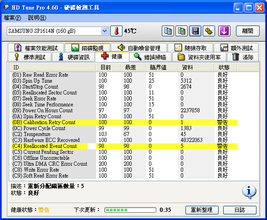This screenshot has height=220, width=267.
Task: Click the data value 5312
Action: (x=186, y=81)
